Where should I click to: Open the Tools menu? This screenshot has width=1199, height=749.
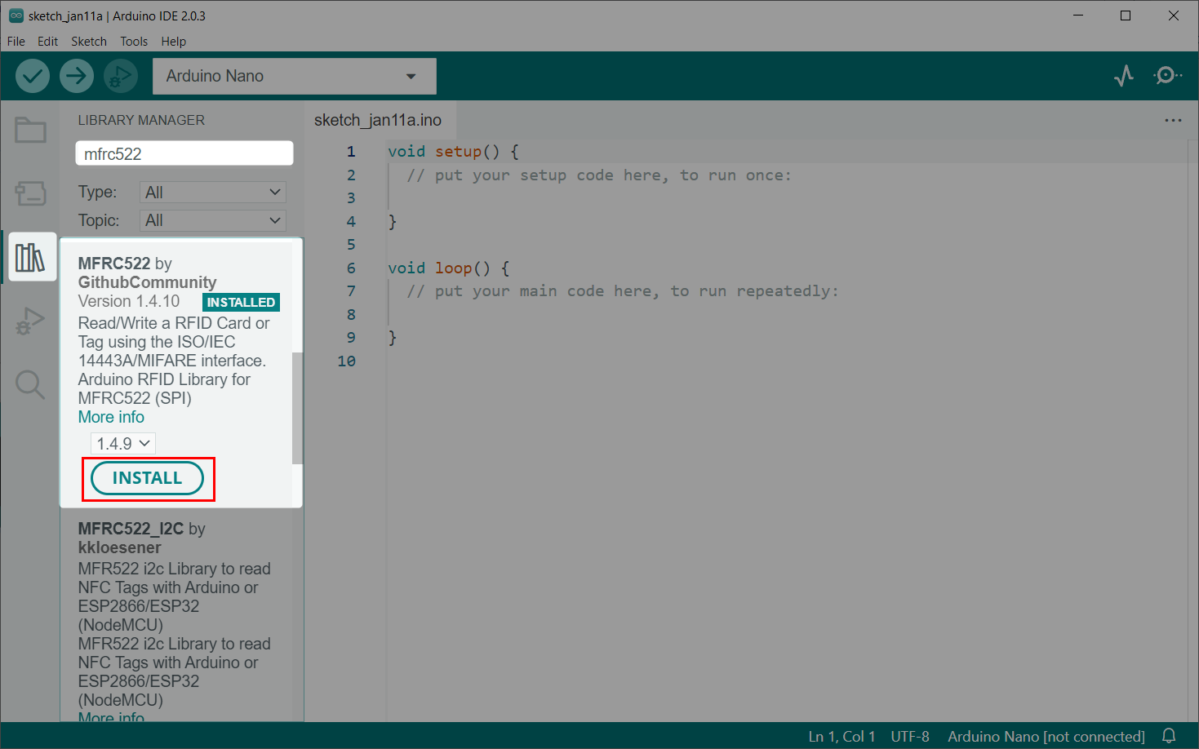(134, 41)
